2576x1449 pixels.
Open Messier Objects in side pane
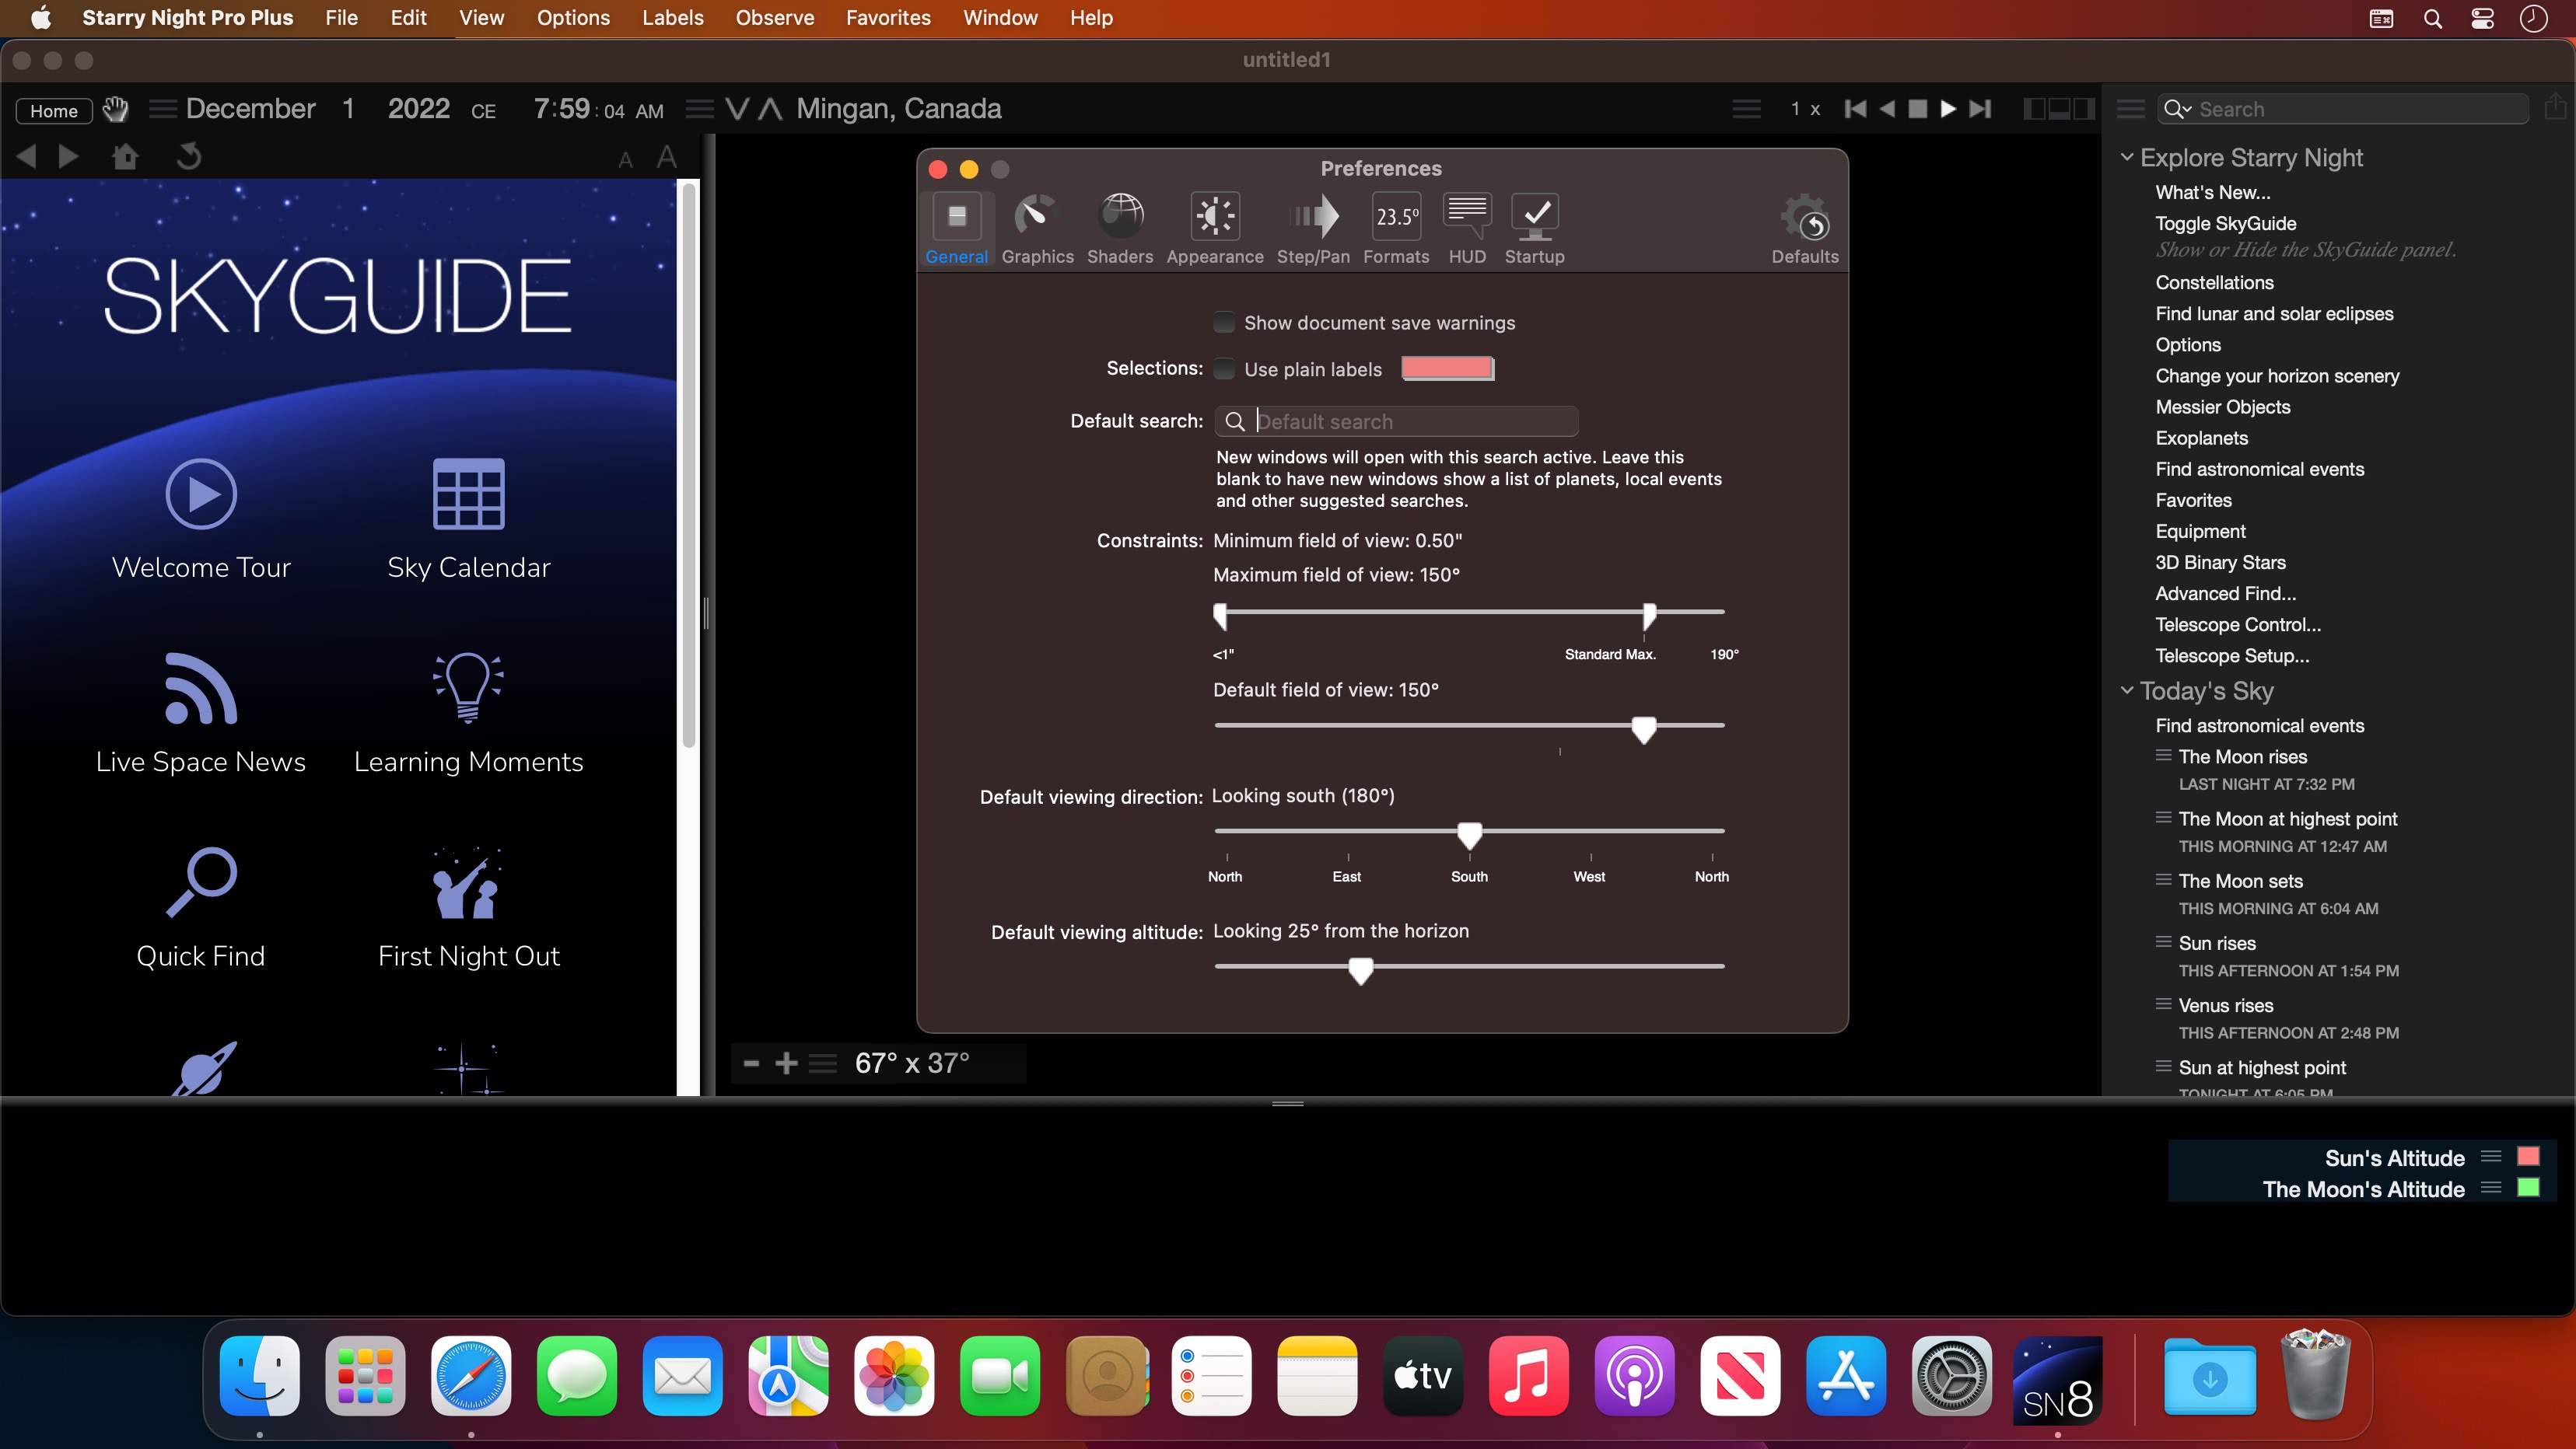pos(2222,406)
